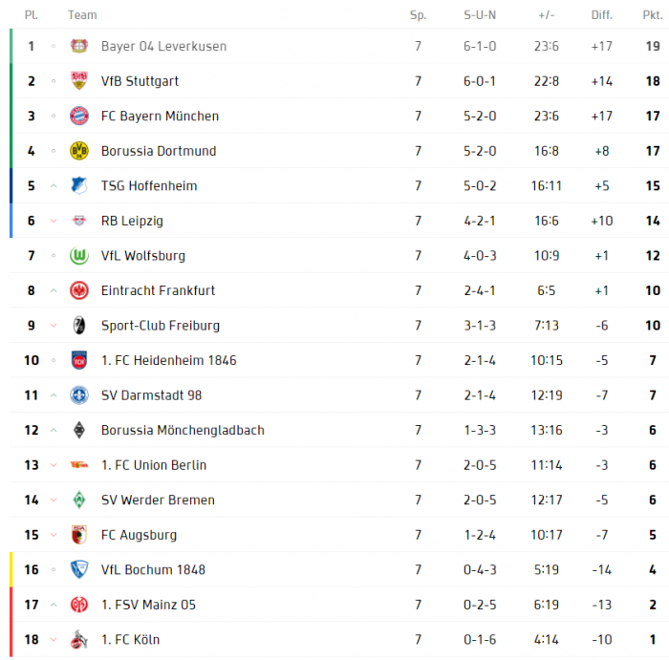Screen dimensions: 669x660
Task: Open the VfL Bochum 1848 team link
Action: 153,569
